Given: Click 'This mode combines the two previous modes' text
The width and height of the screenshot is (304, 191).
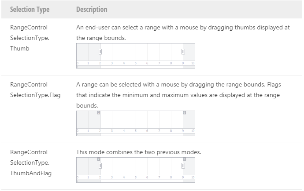Looking at the screenshot, I should [138, 152].
